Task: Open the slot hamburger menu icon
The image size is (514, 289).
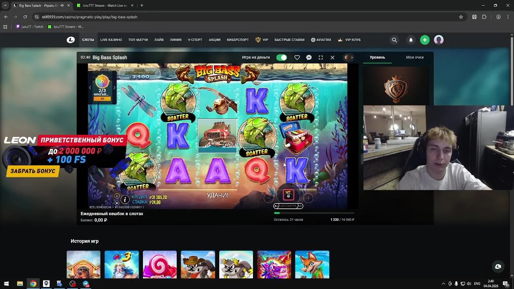Action: 117,196
